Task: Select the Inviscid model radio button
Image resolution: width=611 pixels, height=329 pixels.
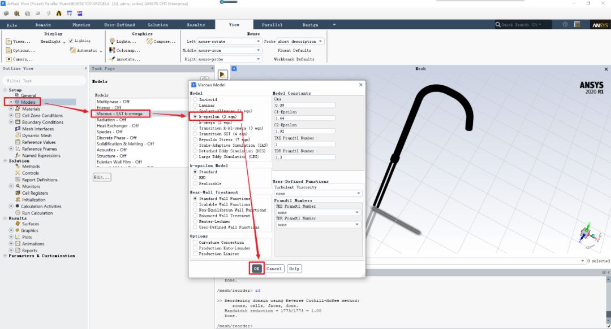Action: coord(195,99)
